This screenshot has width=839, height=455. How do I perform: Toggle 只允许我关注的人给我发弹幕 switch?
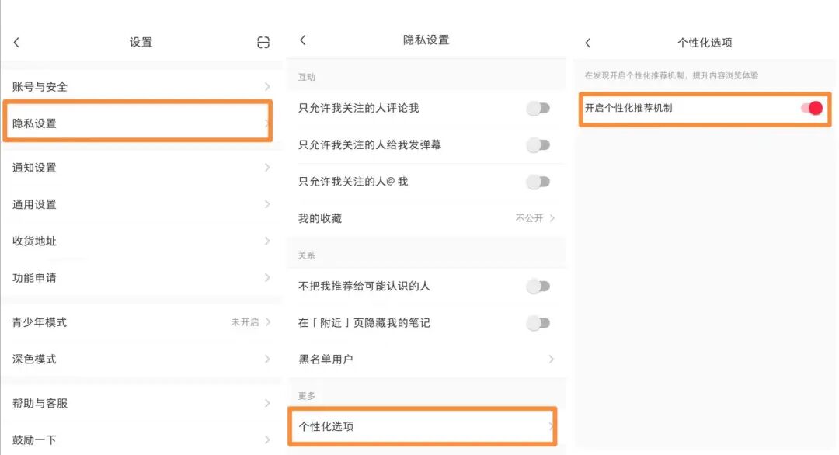point(538,144)
